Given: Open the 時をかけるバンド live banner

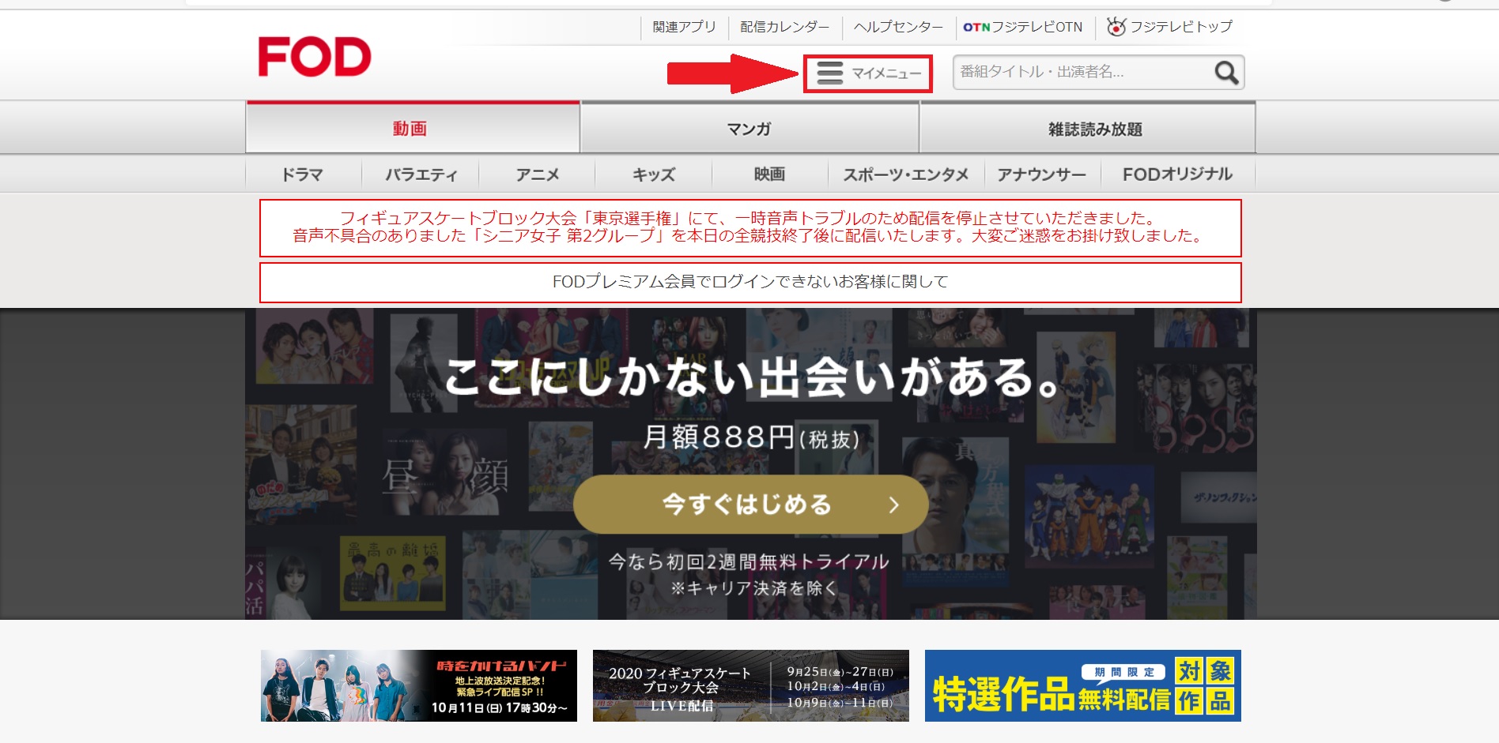Looking at the screenshot, I should (x=419, y=685).
